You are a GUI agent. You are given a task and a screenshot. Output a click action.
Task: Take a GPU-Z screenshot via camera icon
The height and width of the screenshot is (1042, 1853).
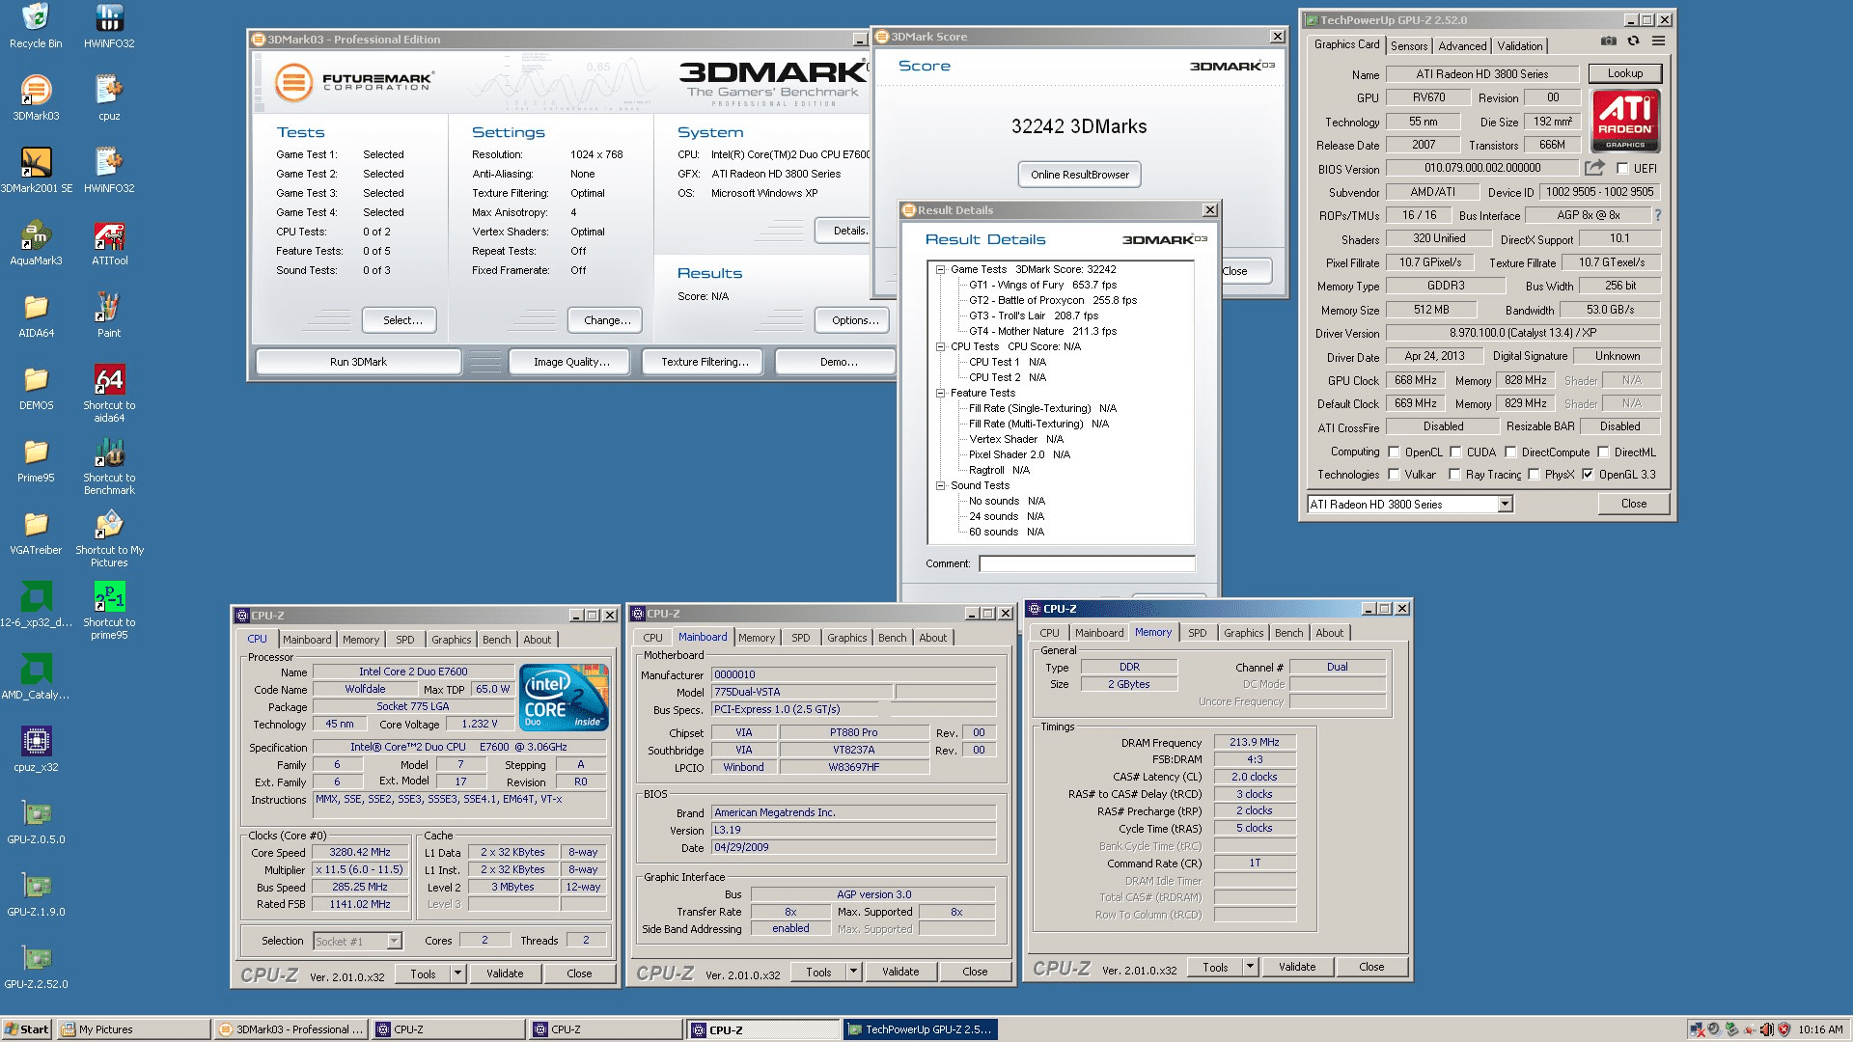pyautogui.click(x=1608, y=41)
